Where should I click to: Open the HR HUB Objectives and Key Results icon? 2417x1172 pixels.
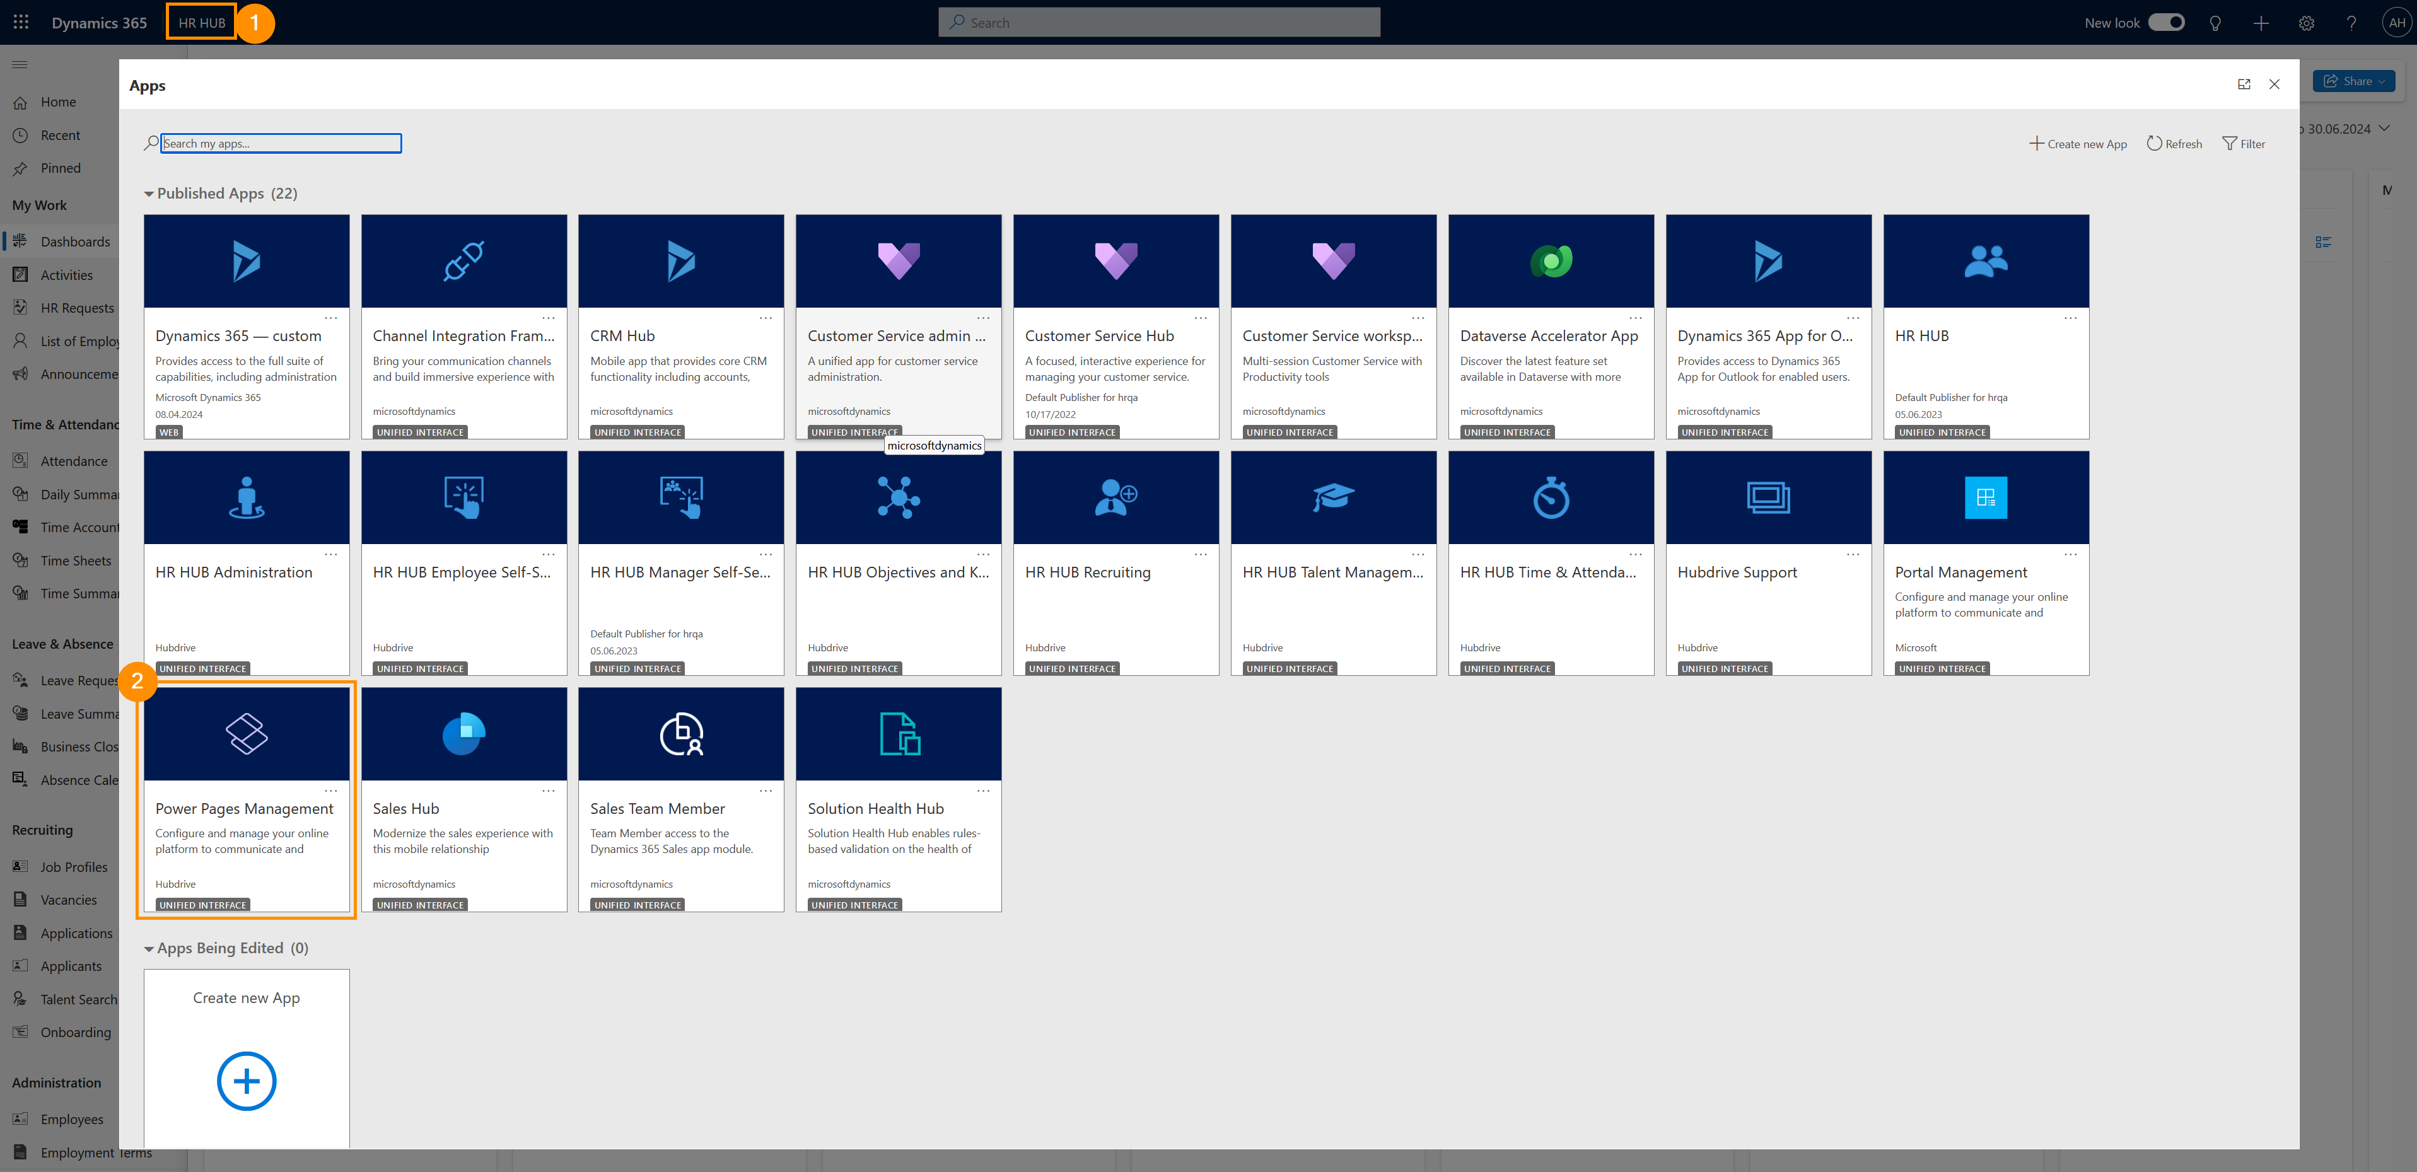(899, 497)
